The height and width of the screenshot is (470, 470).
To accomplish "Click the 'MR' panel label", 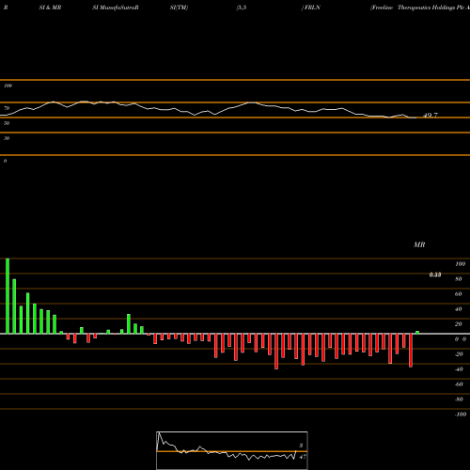I will point(419,244).
